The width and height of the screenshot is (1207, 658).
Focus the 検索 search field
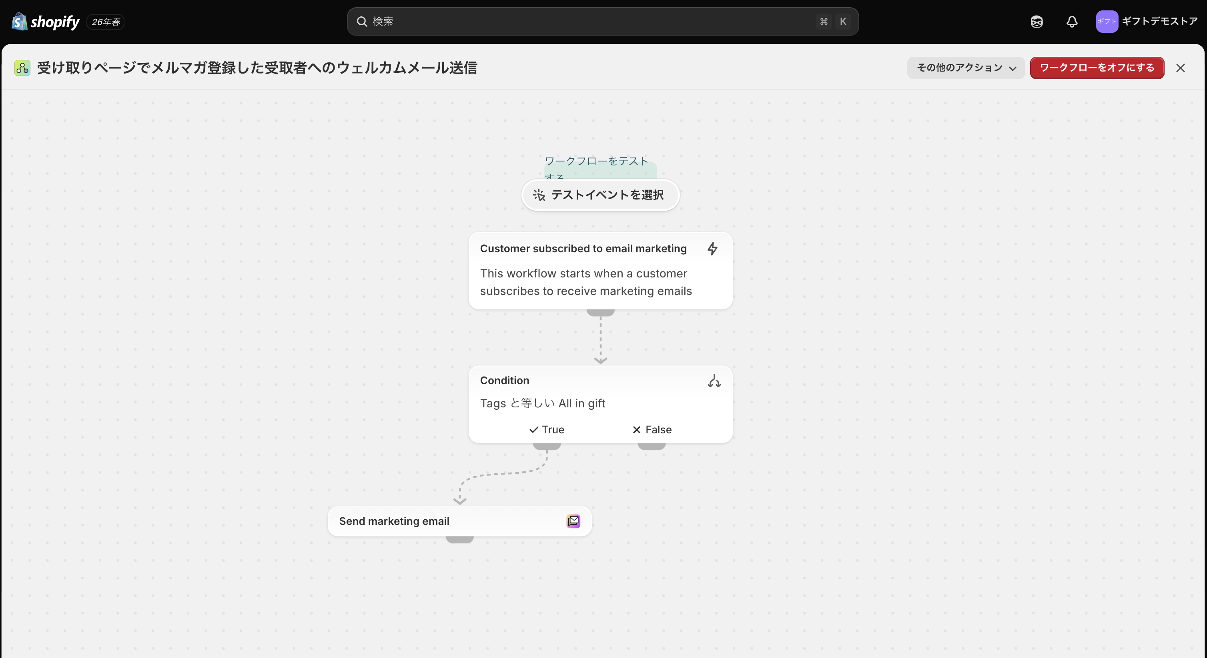tap(603, 22)
